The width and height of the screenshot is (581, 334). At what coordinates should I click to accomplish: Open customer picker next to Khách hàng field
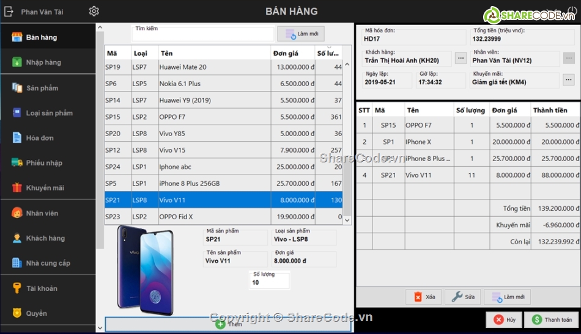click(x=461, y=59)
